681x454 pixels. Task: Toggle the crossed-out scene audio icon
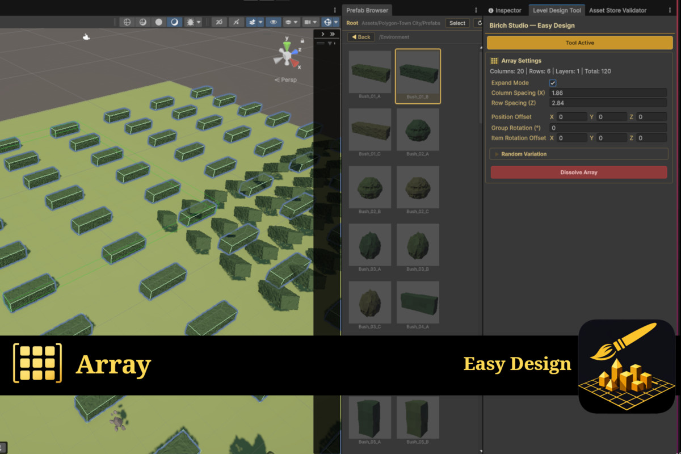(236, 22)
